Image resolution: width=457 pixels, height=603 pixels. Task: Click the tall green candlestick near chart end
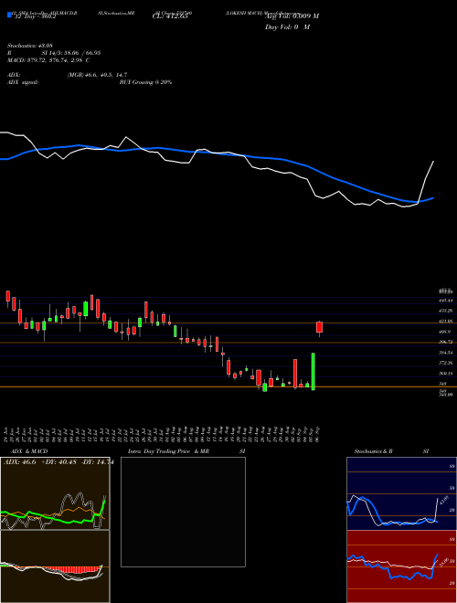pos(314,372)
